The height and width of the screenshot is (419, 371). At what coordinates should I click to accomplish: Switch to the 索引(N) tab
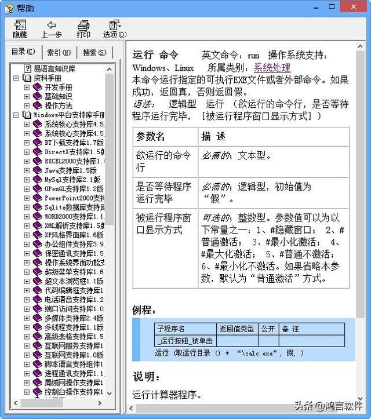[59, 53]
